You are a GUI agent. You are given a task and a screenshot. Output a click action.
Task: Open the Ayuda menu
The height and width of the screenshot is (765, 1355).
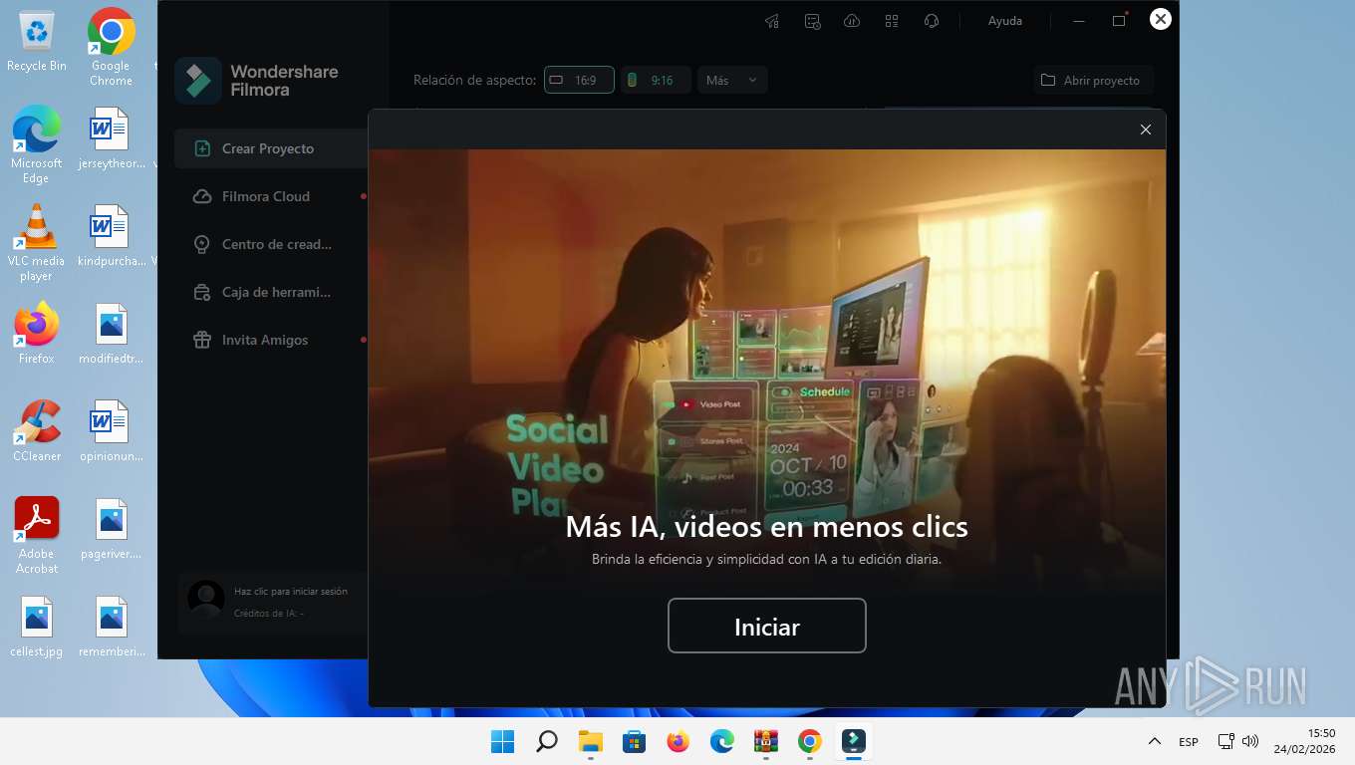[x=1005, y=21]
